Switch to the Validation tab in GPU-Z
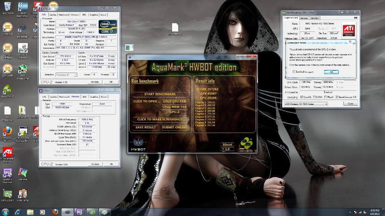 click(x=315, y=18)
